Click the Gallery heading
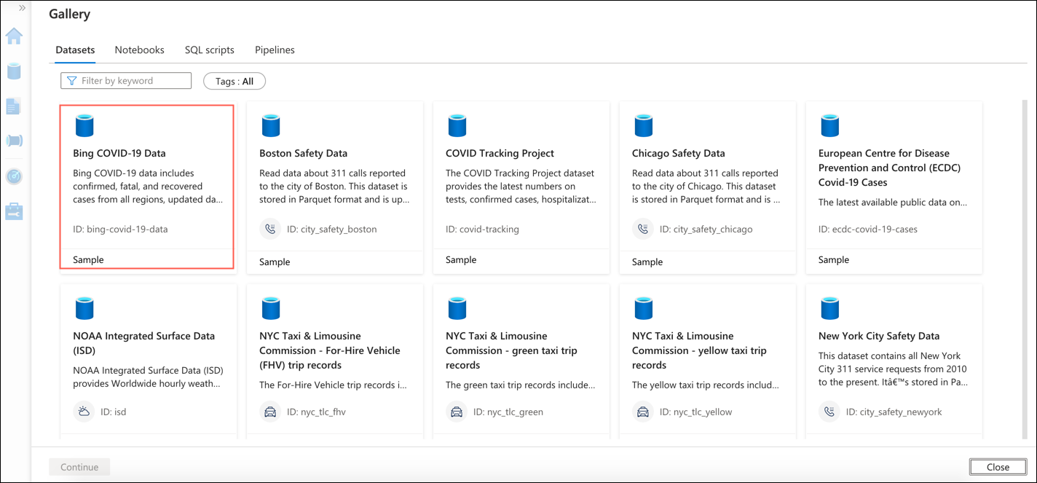Screen dimensions: 1037x483 pos(70,15)
